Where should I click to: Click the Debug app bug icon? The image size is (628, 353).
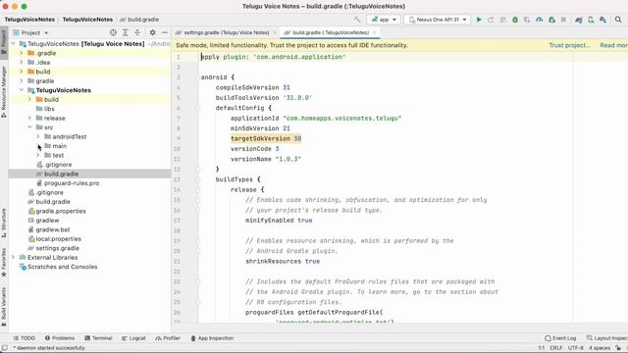coord(515,20)
